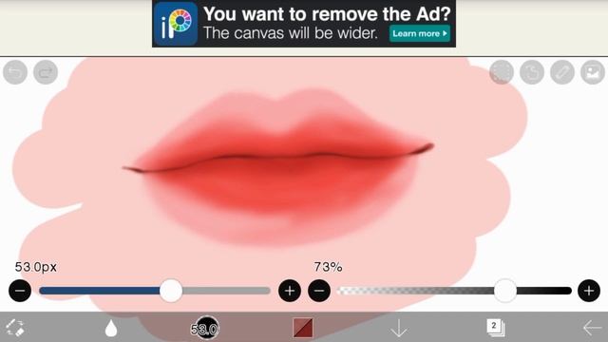Redo the undone stroke
The height and width of the screenshot is (342, 608).
pos(46,72)
